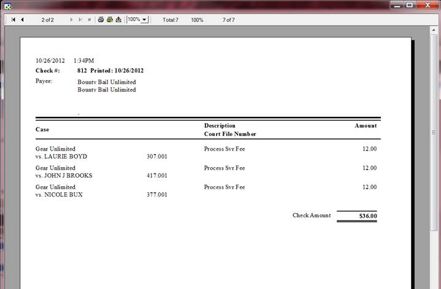Click case number '417.001'
The height and width of the screenshot is (289, 441).
point(157,176)
